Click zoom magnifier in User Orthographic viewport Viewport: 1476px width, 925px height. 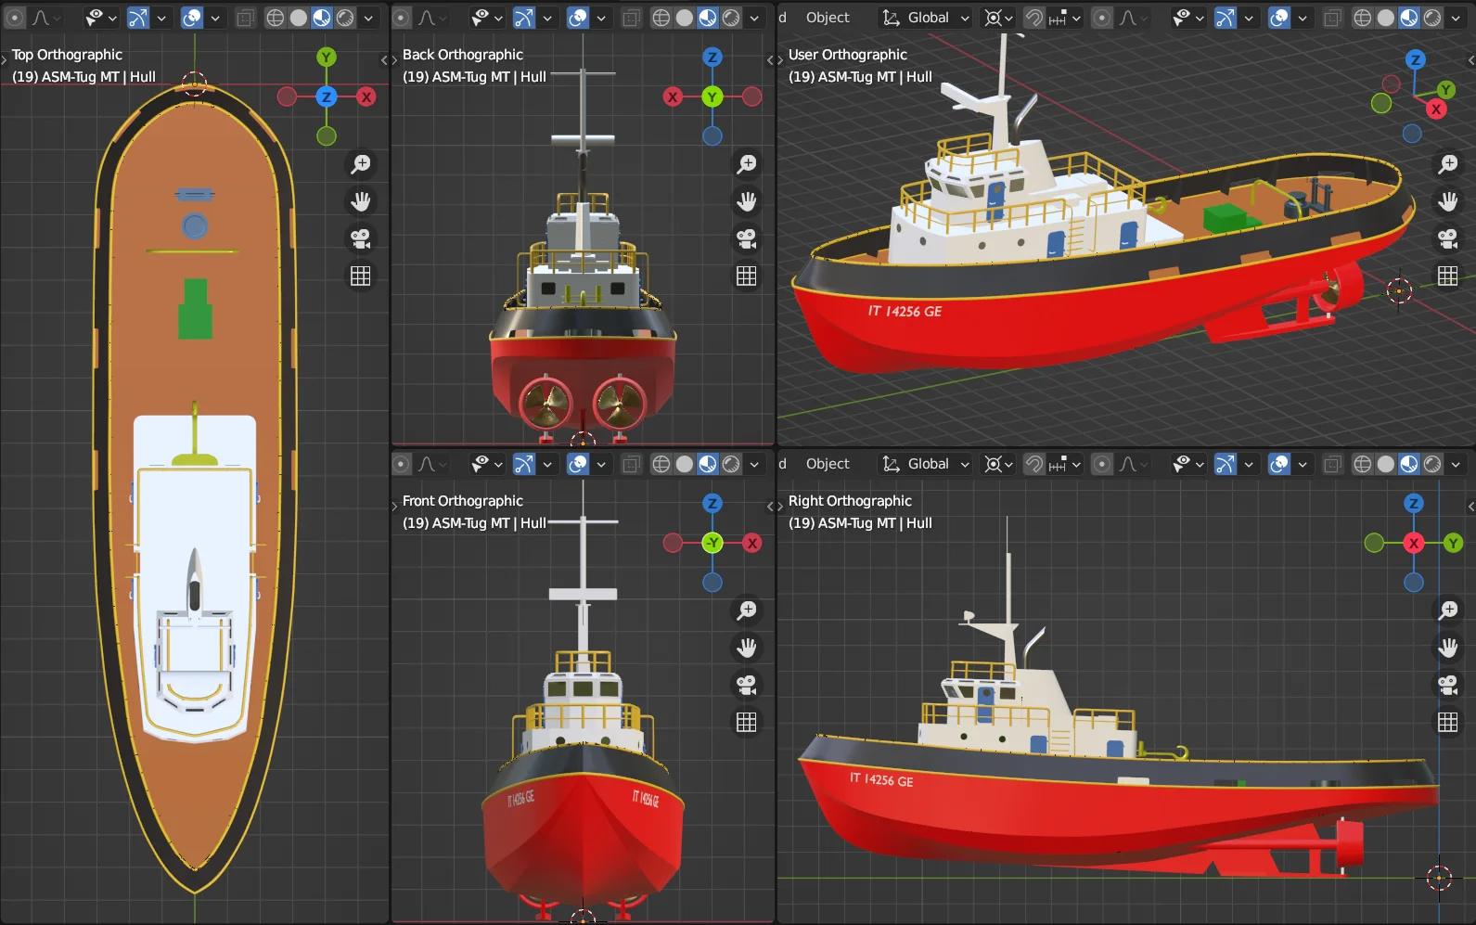coord(1447,164)
